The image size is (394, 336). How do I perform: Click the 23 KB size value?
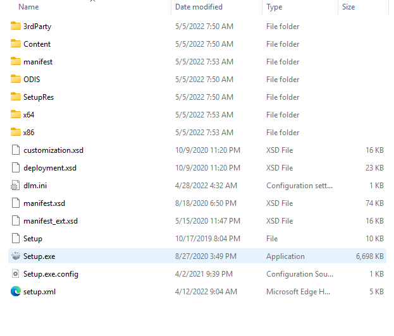374,167
